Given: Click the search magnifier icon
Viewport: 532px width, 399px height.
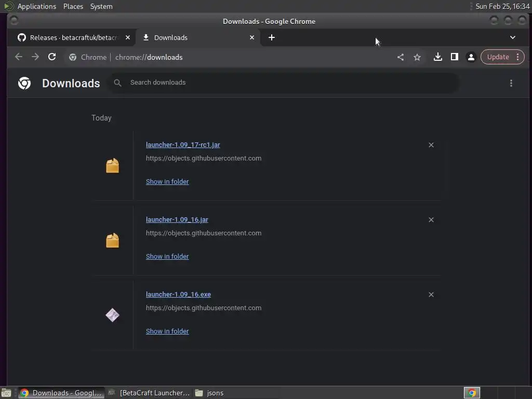Looking at the screenshot, I should coord(117,83).
